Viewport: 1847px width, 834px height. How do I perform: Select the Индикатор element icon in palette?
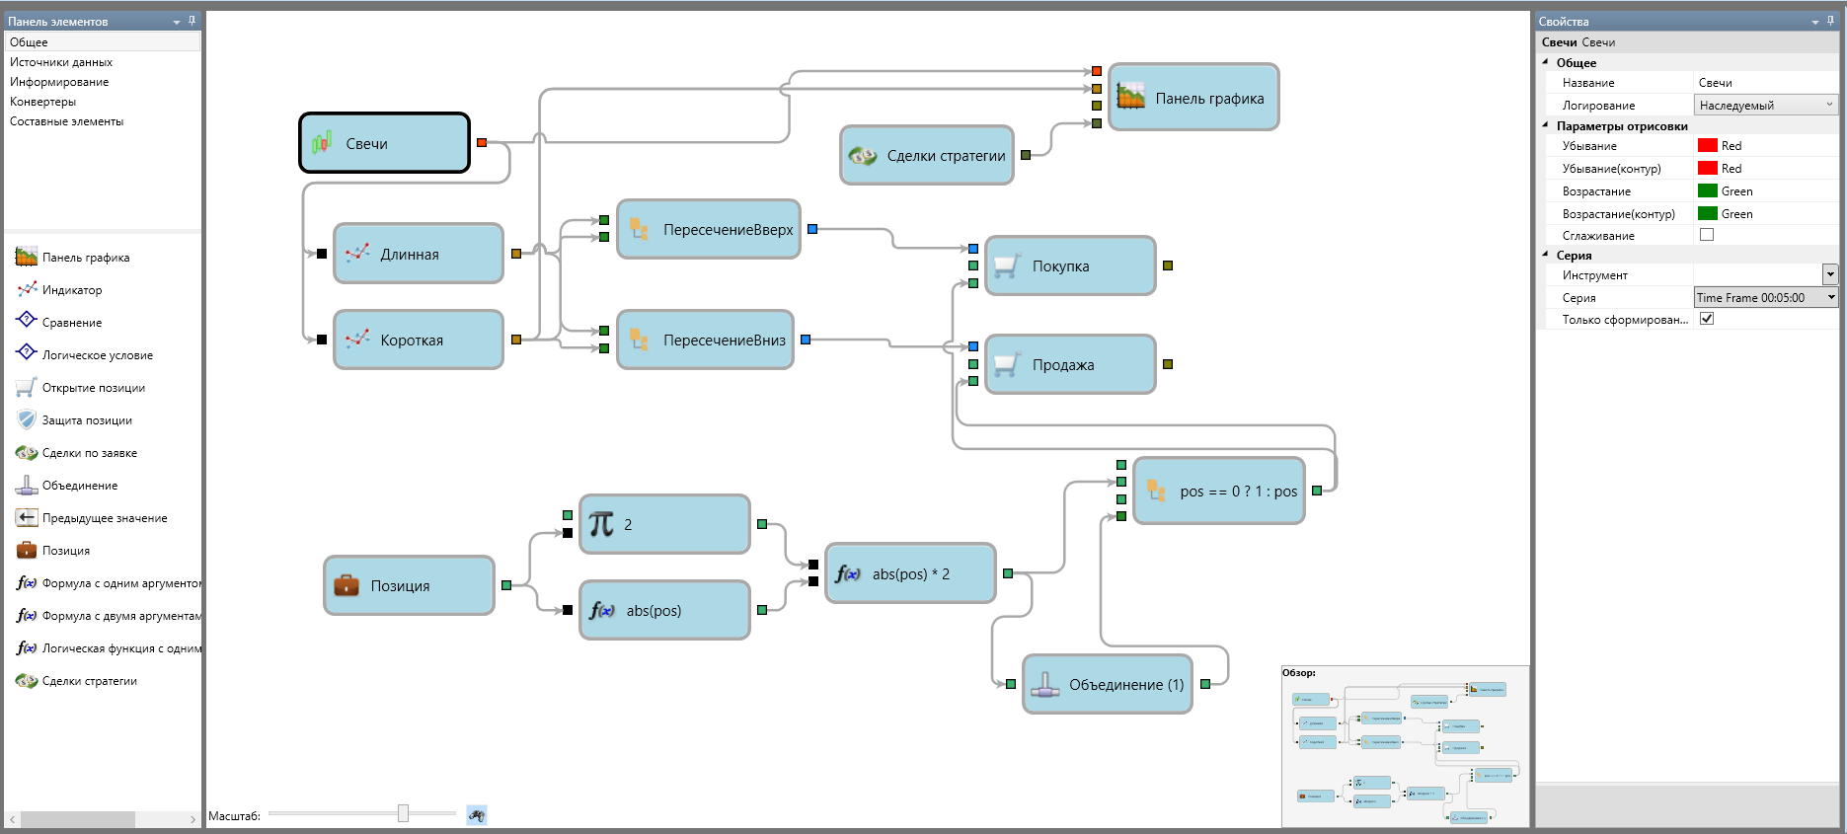pos(27,289)
